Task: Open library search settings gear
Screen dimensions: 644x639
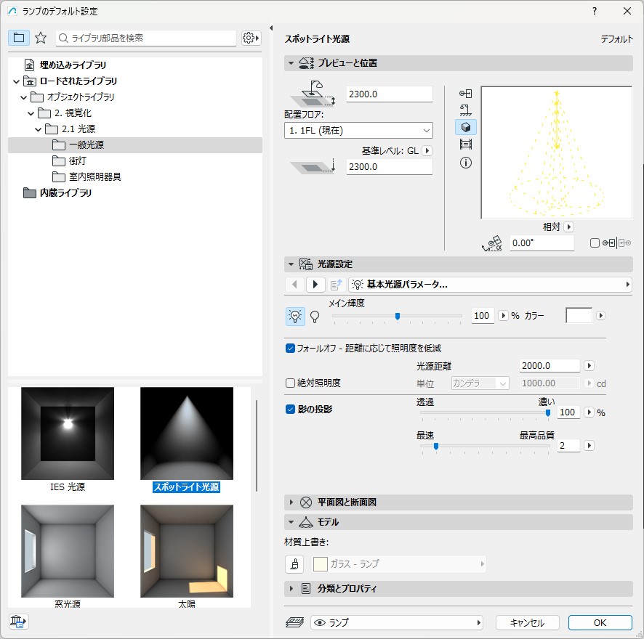Action: [251, 38]
